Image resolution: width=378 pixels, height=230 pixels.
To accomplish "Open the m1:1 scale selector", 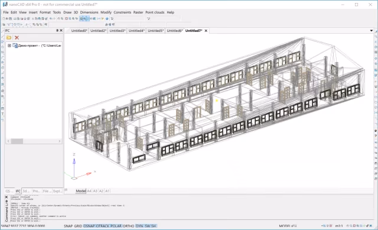I will click(x=339, y=226).
